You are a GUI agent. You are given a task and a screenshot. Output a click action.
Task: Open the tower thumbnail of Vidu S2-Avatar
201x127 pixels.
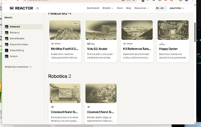[101, 30]
